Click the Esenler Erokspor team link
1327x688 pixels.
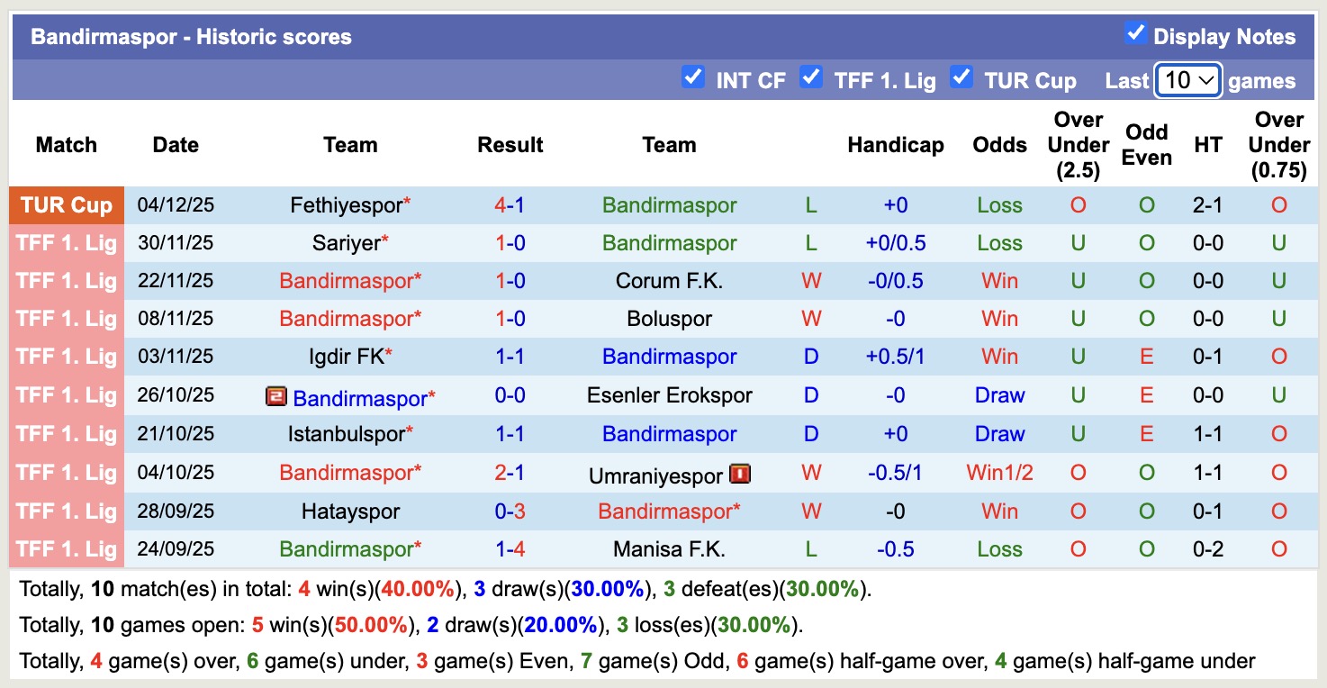coord(669,395)
